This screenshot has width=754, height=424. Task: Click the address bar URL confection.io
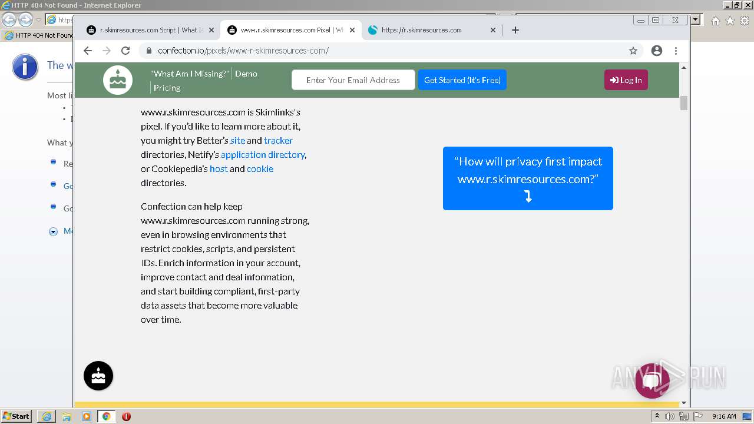tap(243, 51)
